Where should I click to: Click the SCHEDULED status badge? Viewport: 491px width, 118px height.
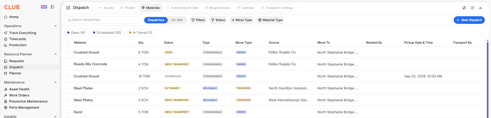[173, 76]
